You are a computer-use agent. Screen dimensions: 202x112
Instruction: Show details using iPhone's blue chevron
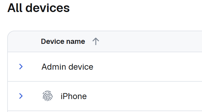(x=21, y=96)
